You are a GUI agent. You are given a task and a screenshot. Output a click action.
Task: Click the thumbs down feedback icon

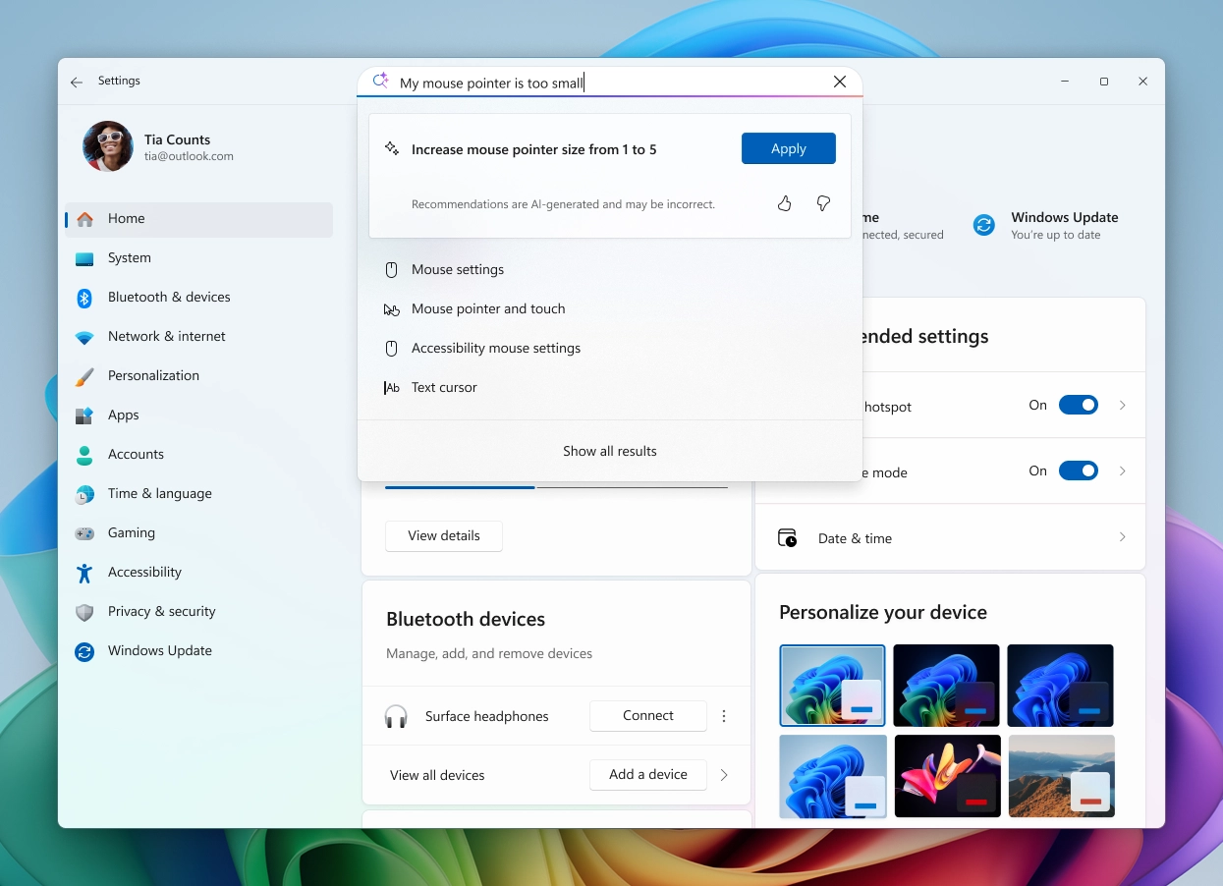coord(823,203)
